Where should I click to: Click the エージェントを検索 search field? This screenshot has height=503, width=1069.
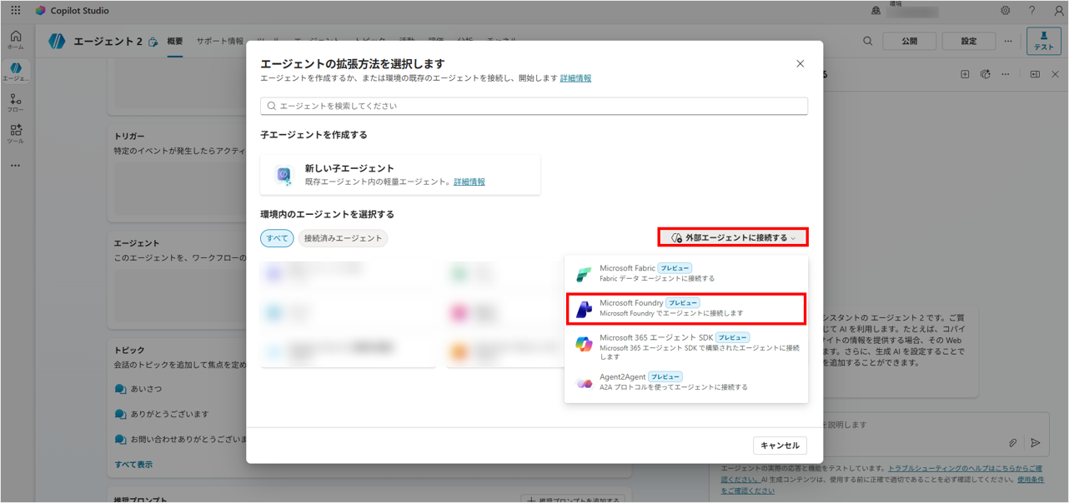(x=534, y=106)
